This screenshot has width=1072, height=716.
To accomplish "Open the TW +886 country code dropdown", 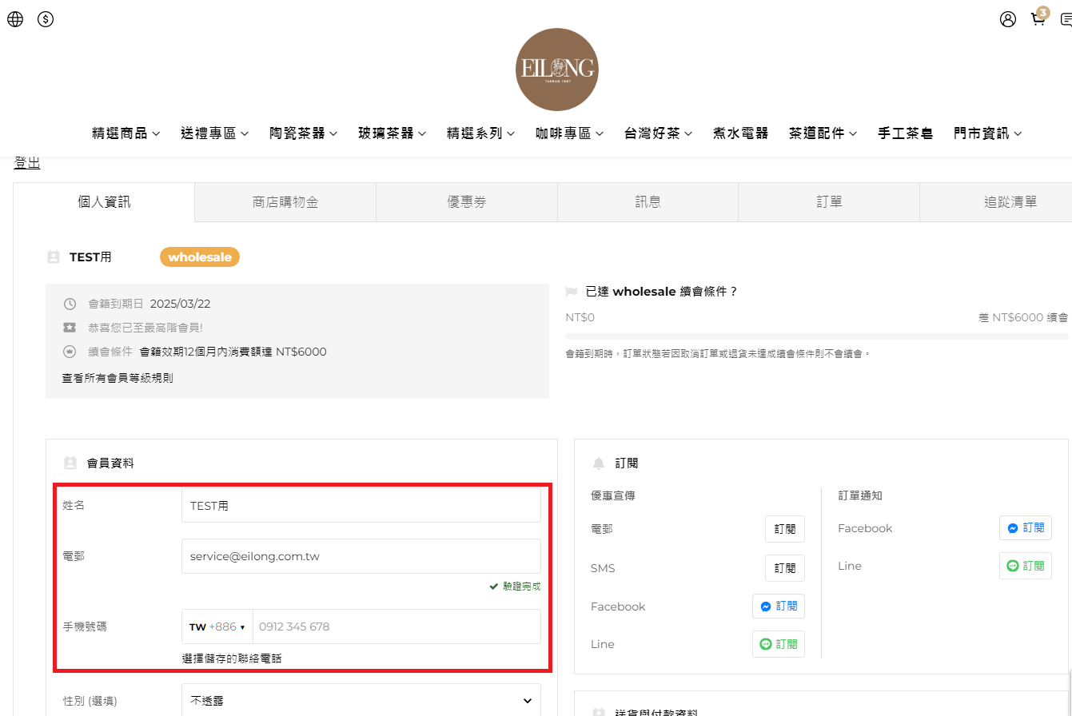I will click(x=217, y=626).
